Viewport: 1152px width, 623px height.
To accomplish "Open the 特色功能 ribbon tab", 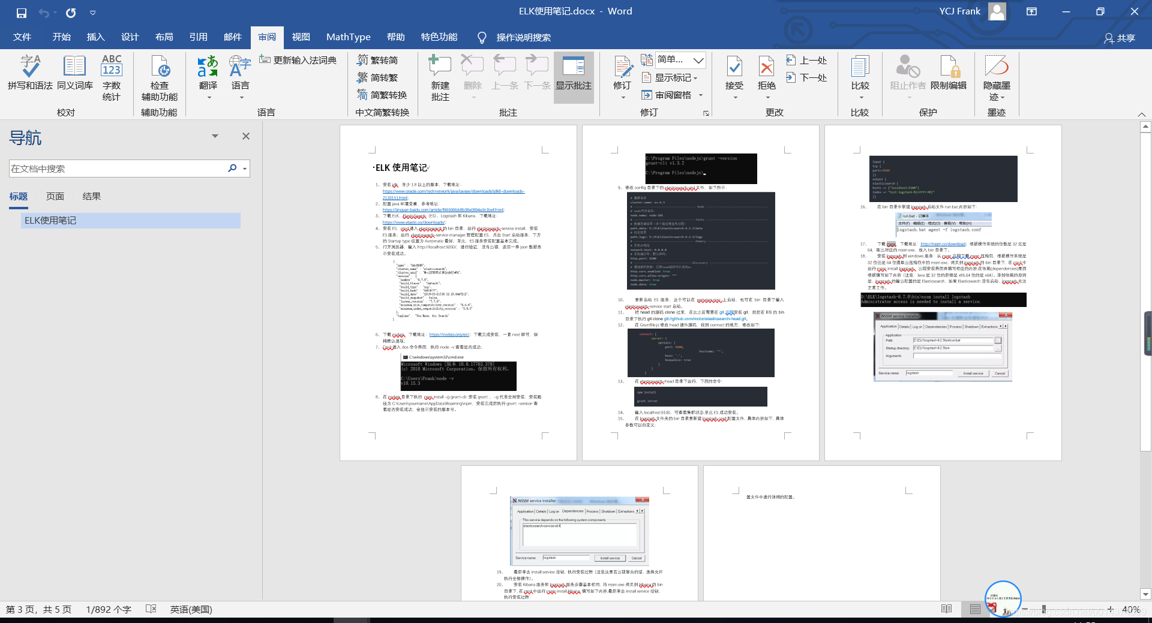I will pyautogui.click(x=439, y=37).
